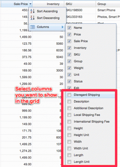Toggle the Edit column checkbox
The width and height of the screenshot is (120, 167).
[69, 88]
